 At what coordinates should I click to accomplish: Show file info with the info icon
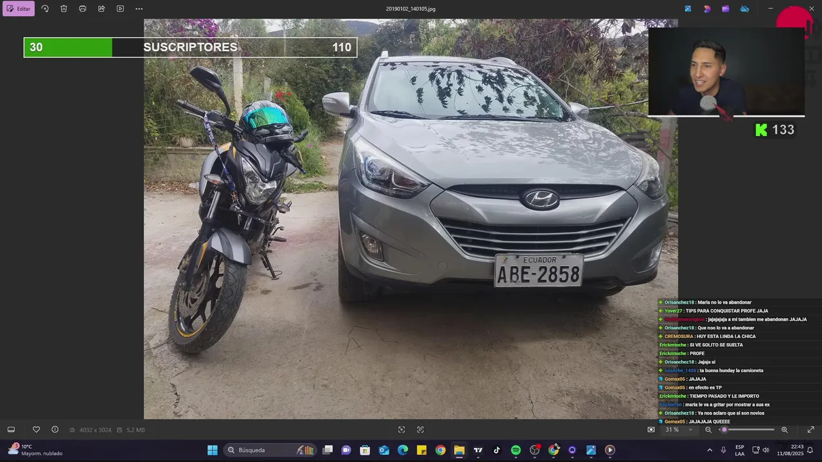click(55, 430)
